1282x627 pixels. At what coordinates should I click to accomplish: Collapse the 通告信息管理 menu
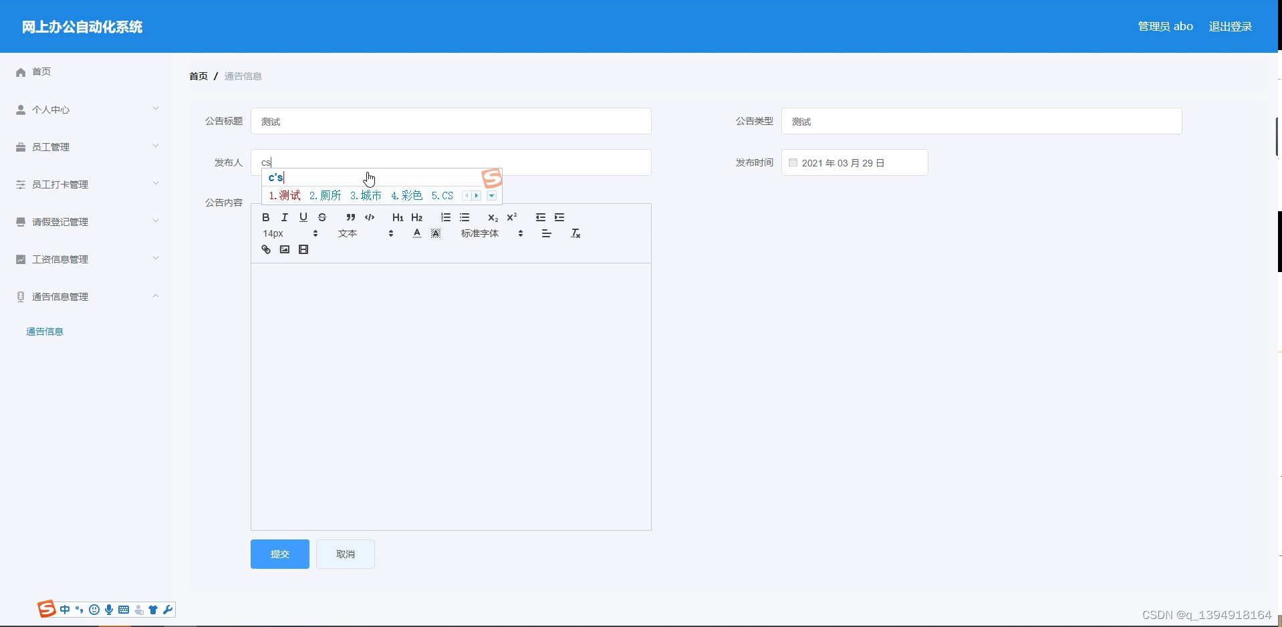click(87, 296)
